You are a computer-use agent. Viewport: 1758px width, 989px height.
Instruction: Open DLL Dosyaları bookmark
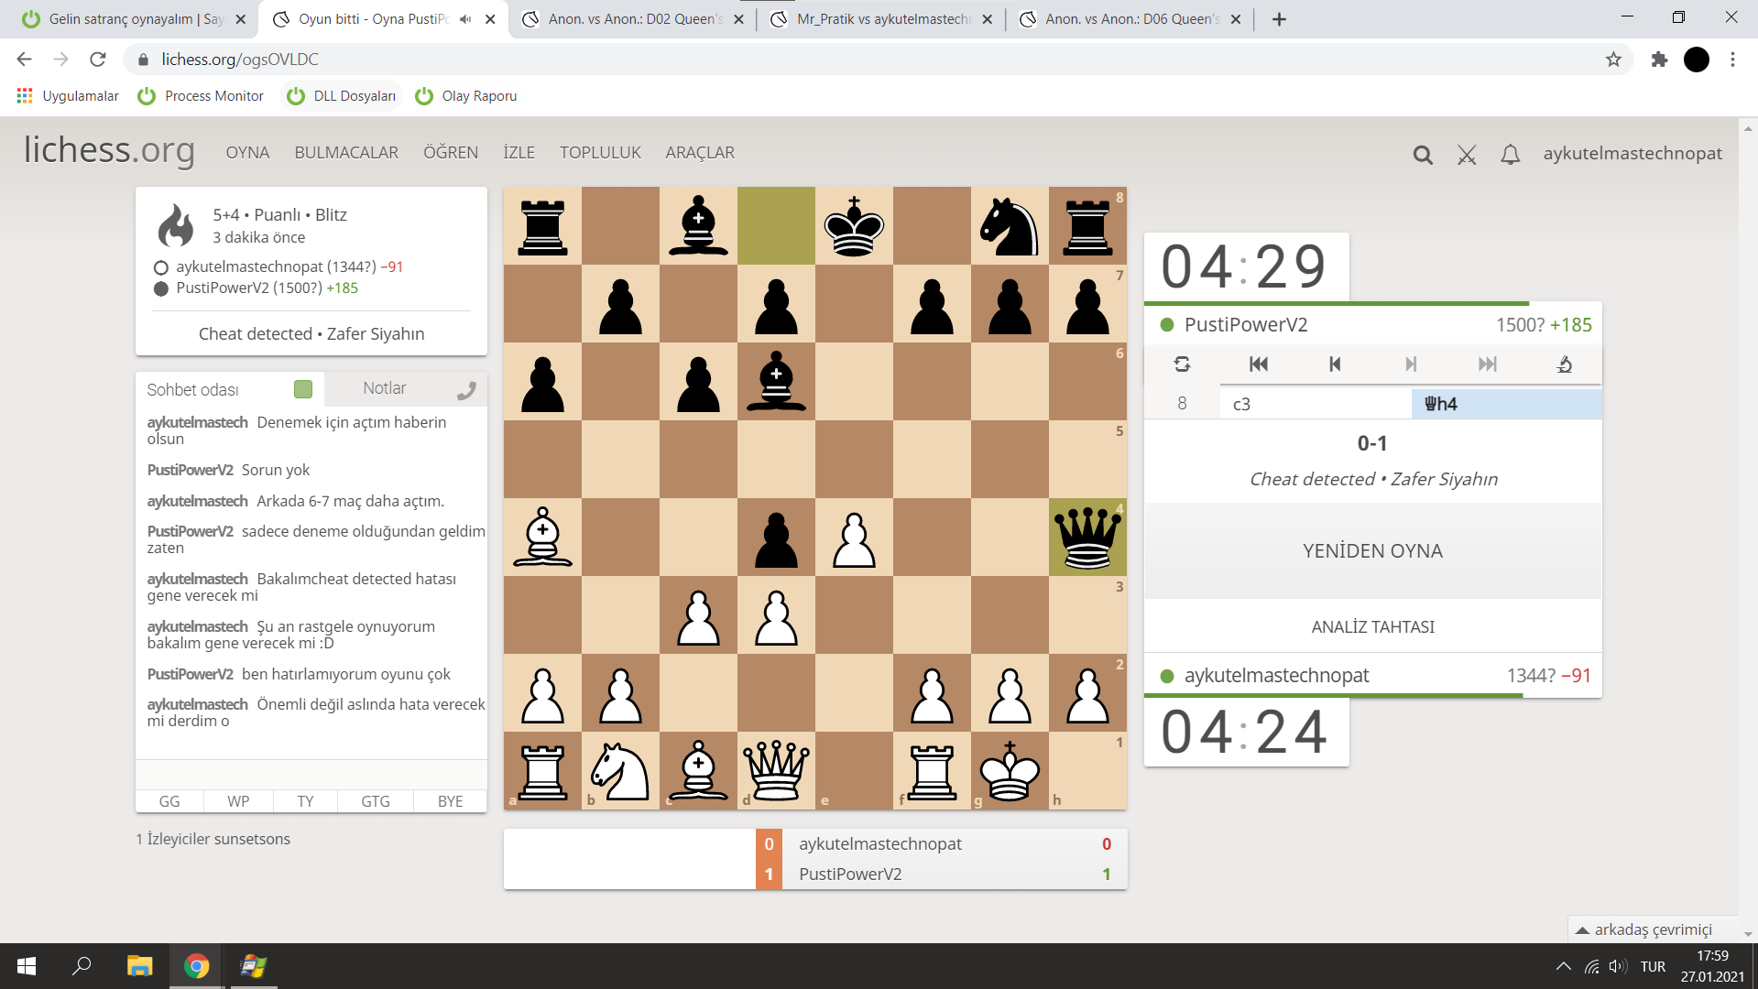342,96
